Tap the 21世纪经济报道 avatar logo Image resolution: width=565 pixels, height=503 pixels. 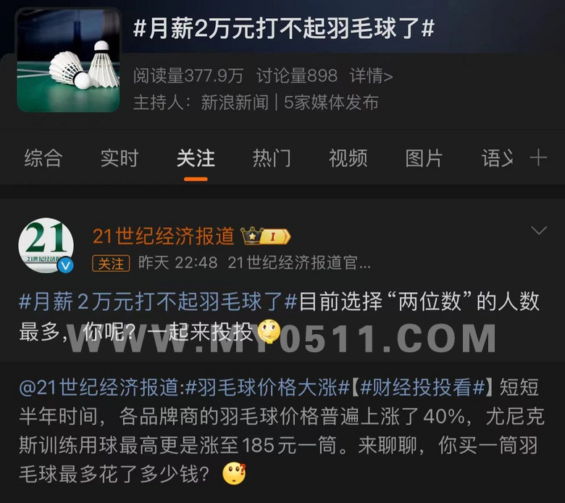click(x=46, y=245)
